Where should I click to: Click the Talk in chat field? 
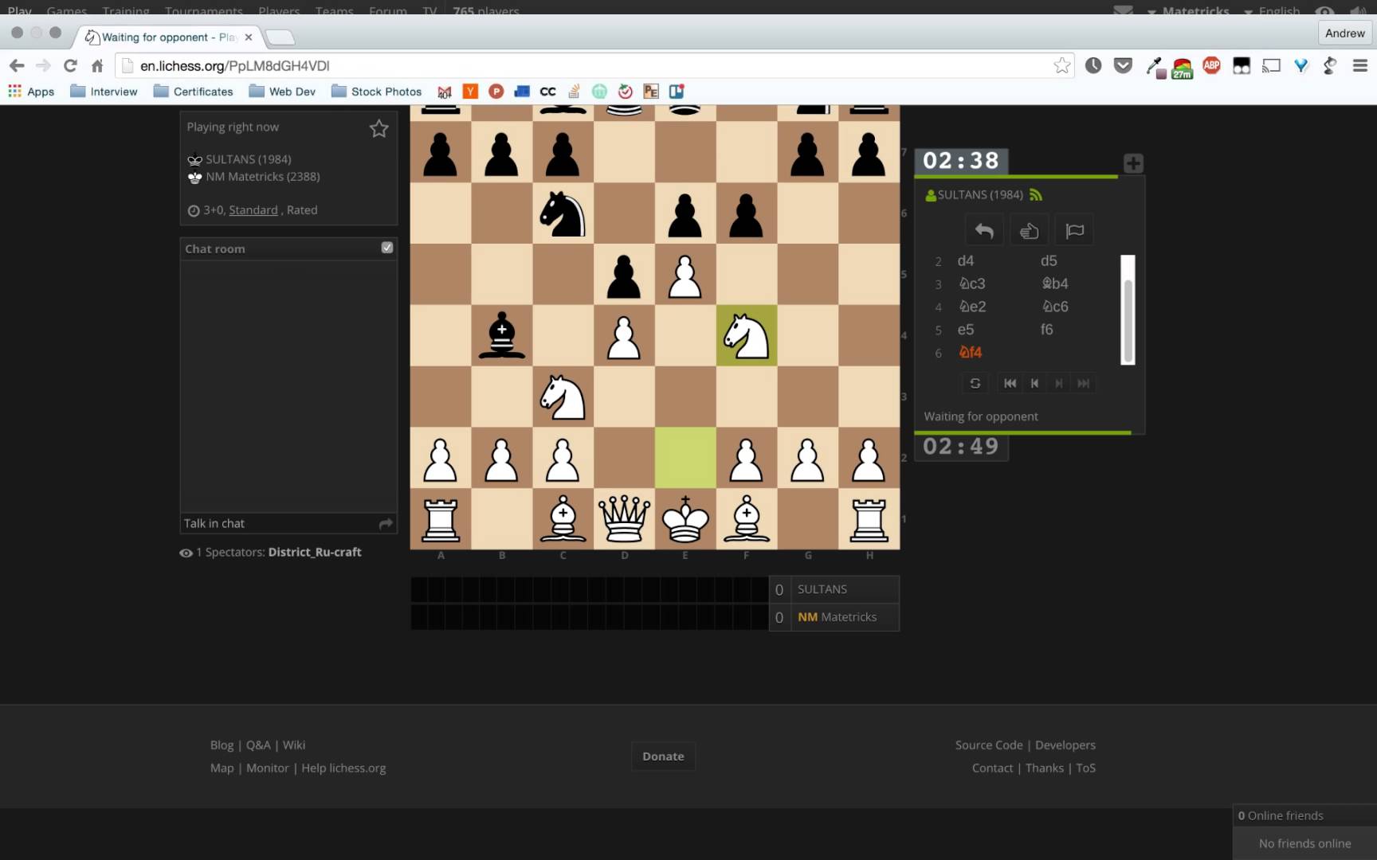coord(279,523)
